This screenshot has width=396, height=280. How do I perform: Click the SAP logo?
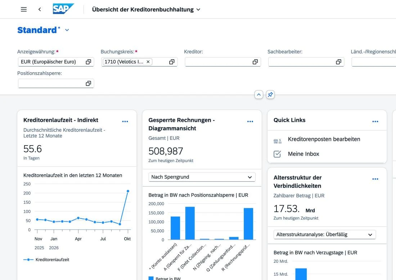pyautogui.click(x=63, y=9)
